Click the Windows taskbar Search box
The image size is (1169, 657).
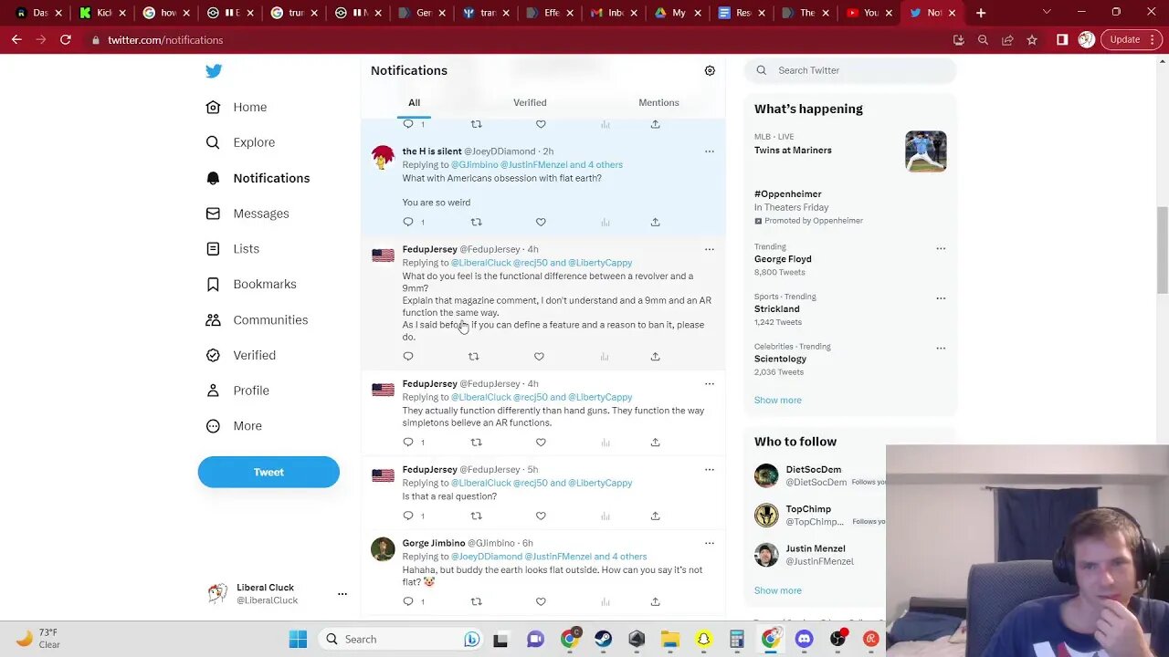[401, 640]
